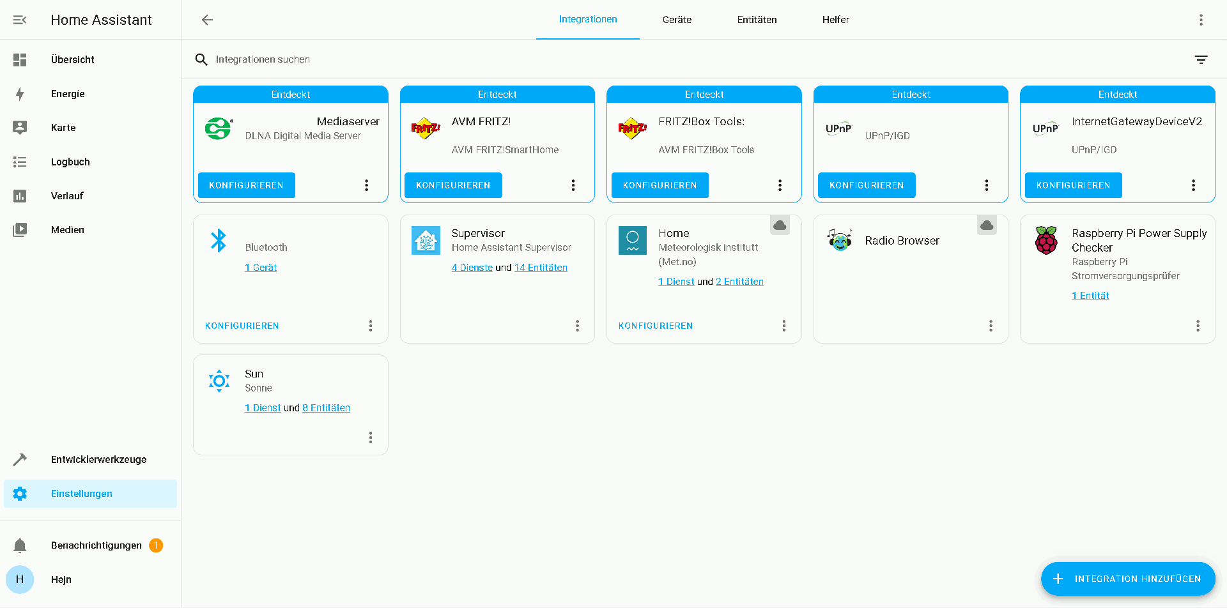Screen dimensions: 1227x608
Task: Select Einstellungen in the sidebar
Action: pos(90,494)
